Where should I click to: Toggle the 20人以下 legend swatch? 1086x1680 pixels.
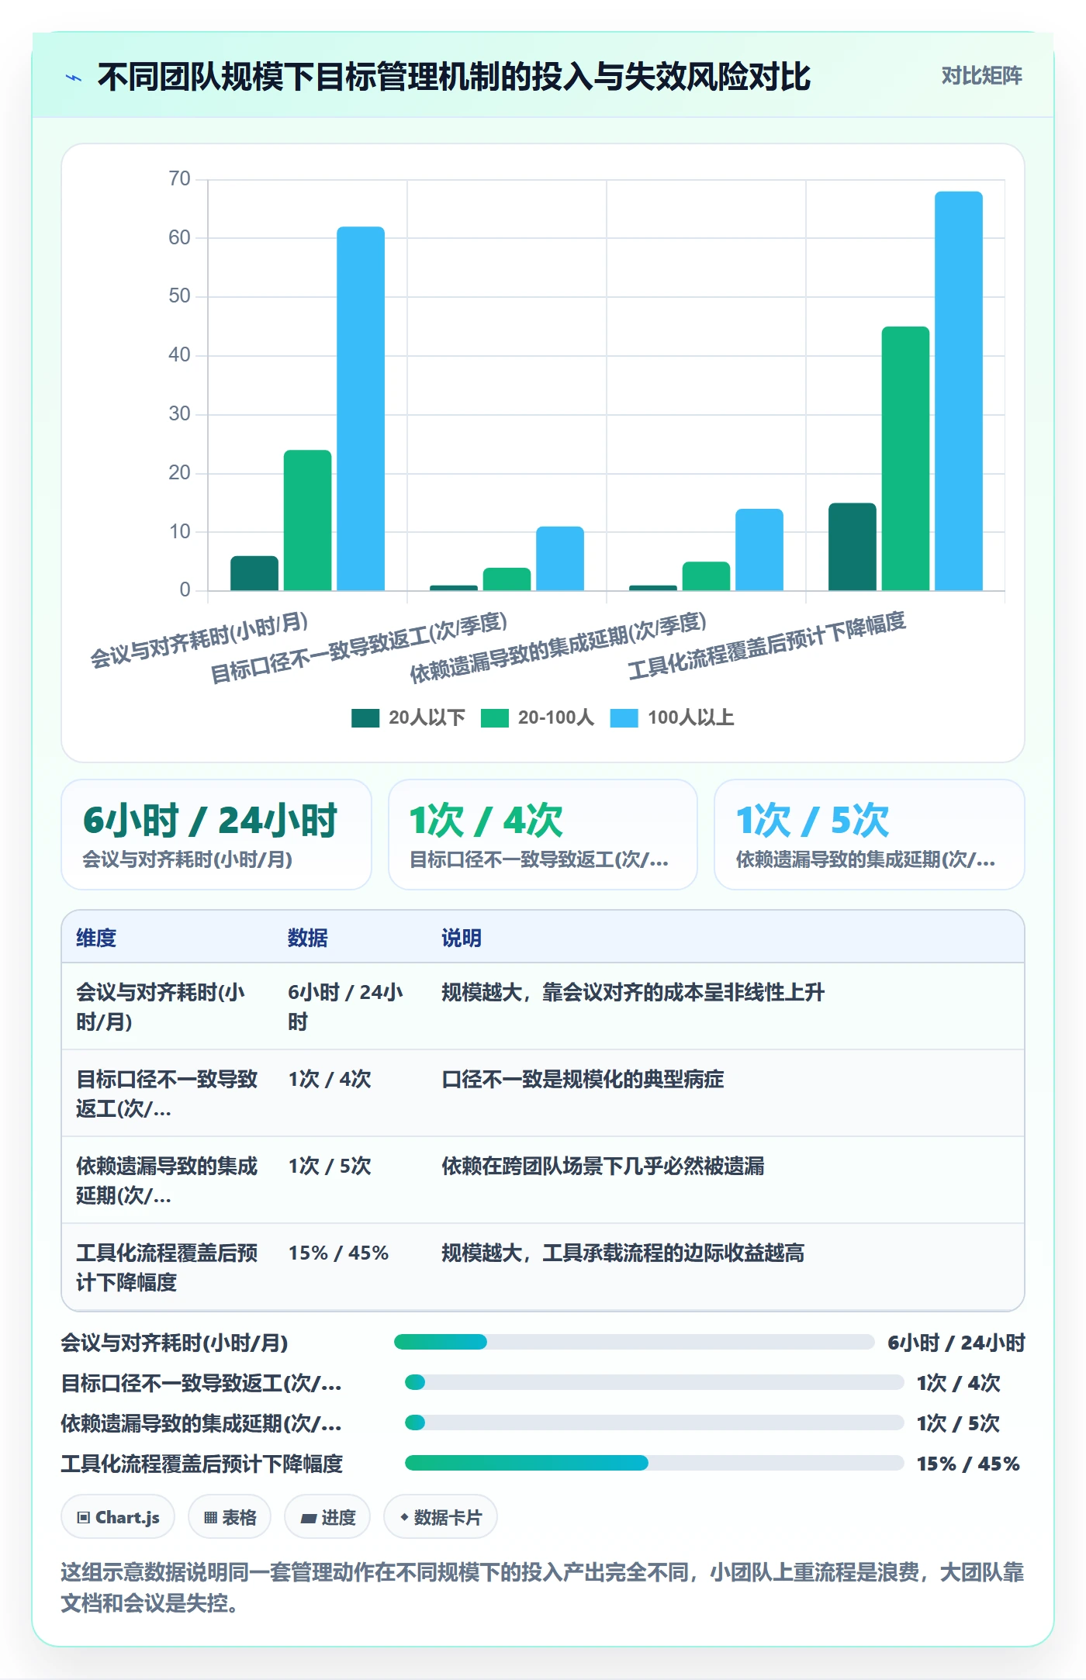[365, 718]
